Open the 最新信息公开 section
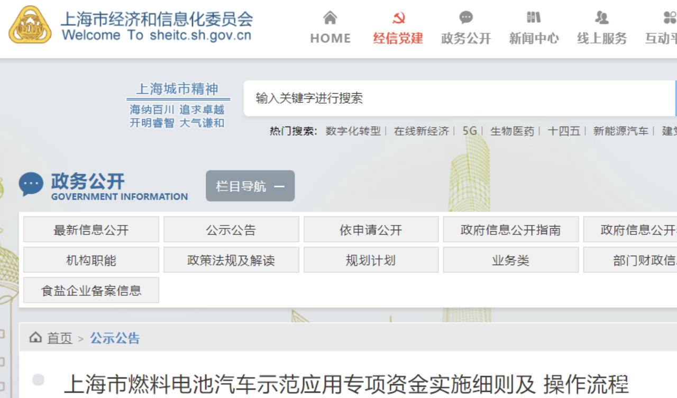This screenshot has height=398, width=677. [x=91, y=230]
